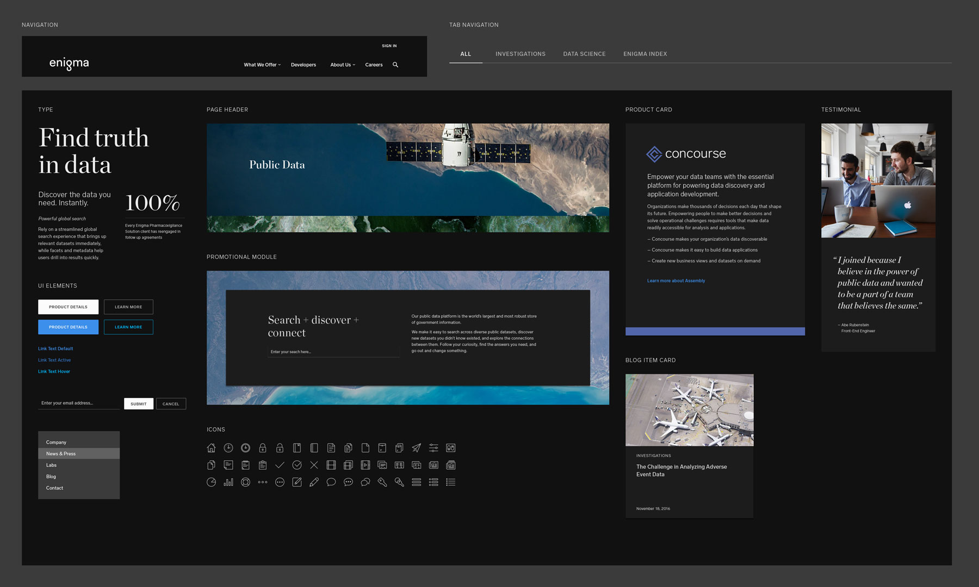Switch to the INVESTIGATIONS tab
The image size is (979, 587).
[x=520, y=54]
